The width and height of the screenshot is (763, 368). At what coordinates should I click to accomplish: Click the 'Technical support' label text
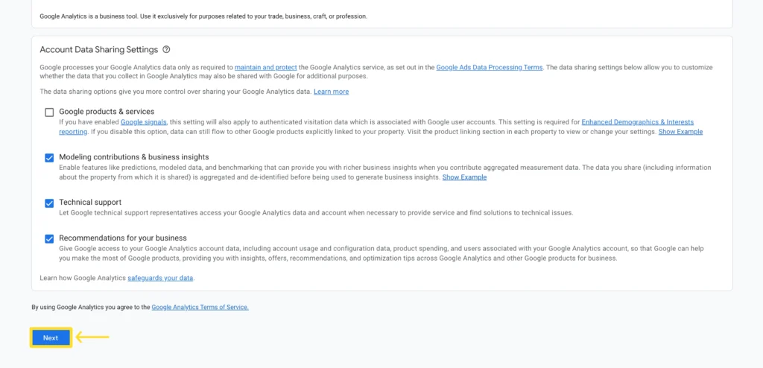[90, 202]
